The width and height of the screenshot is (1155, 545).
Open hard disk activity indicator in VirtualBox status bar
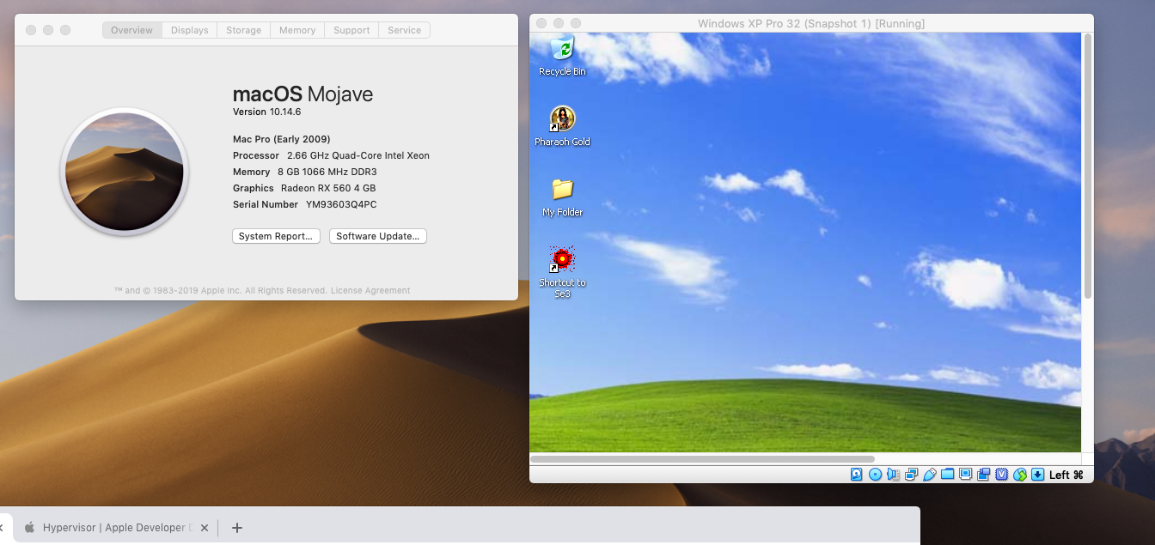[856, 475]
